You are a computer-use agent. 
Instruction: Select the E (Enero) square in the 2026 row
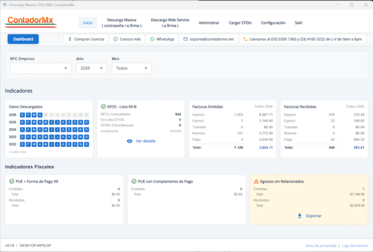point(22,115)
